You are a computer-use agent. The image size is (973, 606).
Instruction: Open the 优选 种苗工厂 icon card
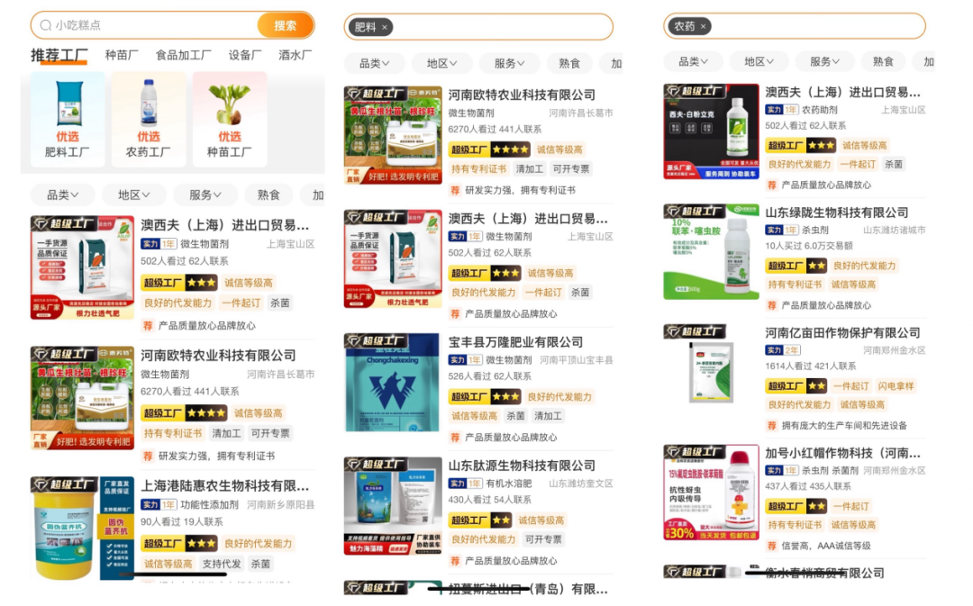(x=230, y=120)
